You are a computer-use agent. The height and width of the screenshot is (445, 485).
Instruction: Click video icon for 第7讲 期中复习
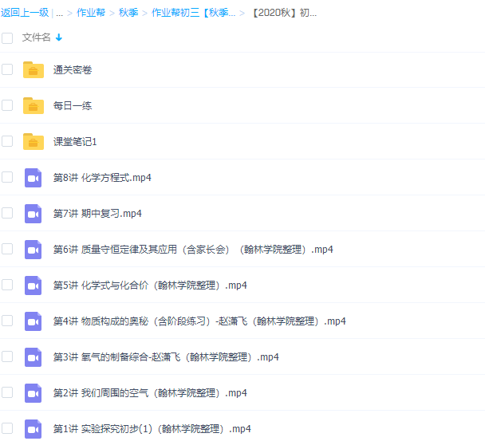33,213
